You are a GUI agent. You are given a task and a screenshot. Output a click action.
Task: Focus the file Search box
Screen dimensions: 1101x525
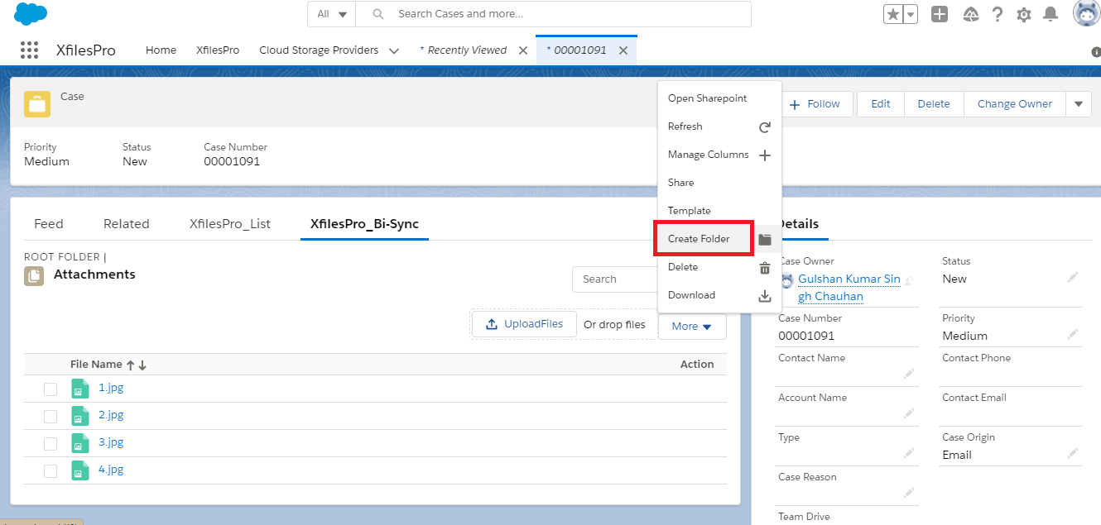coord(617,279)
